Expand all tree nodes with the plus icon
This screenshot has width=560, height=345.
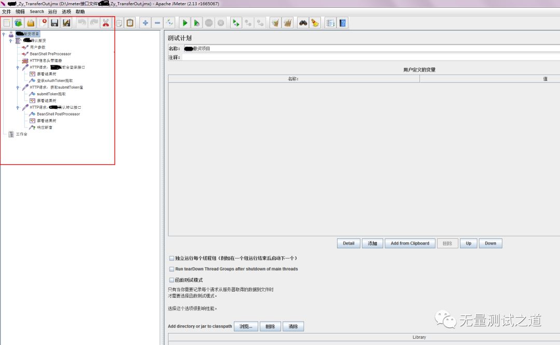pos(145,22)
